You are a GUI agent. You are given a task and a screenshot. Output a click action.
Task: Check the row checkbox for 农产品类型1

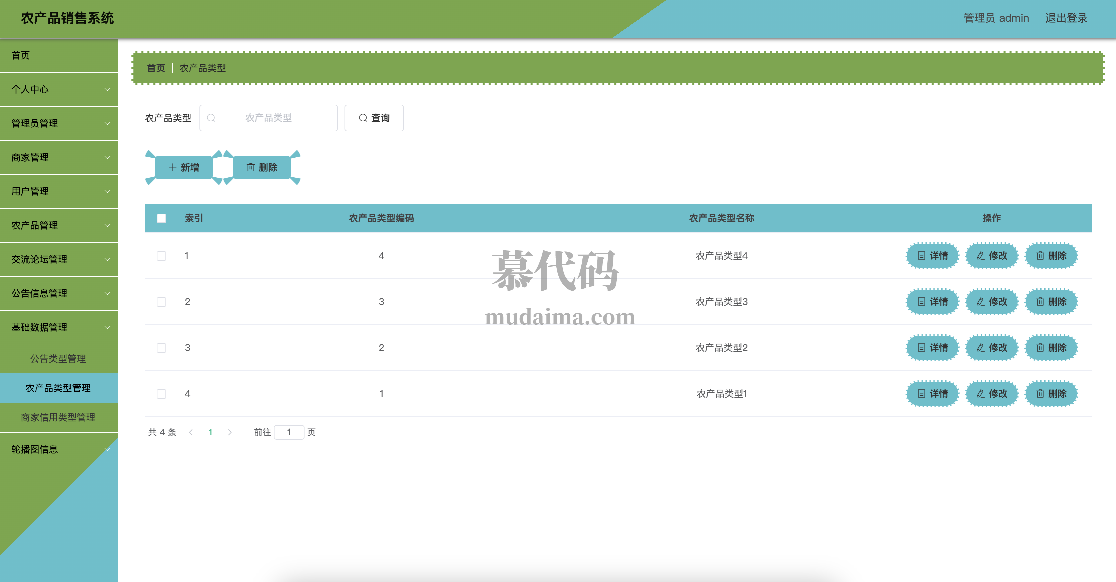[x=161, y=393]
